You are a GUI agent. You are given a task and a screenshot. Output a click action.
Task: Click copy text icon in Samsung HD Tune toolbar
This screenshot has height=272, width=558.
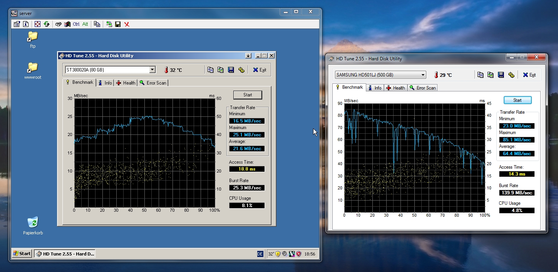[x=480, y=75]
